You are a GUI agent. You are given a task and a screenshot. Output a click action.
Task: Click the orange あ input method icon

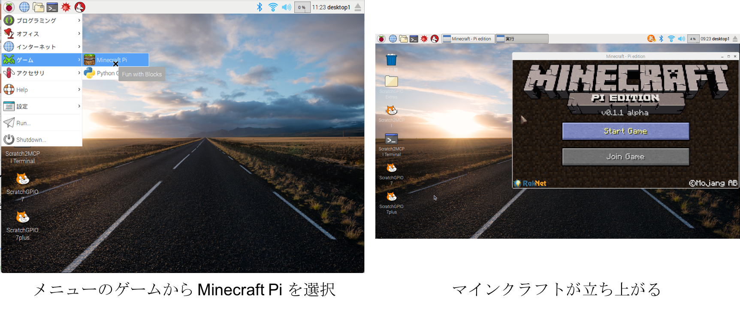point(651,39)
